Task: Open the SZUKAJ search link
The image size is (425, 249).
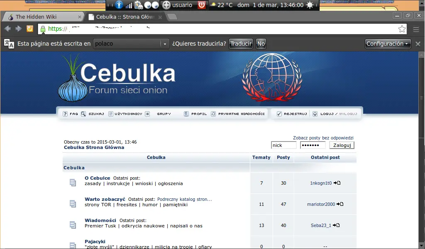Action: click(x=96, y=114)
